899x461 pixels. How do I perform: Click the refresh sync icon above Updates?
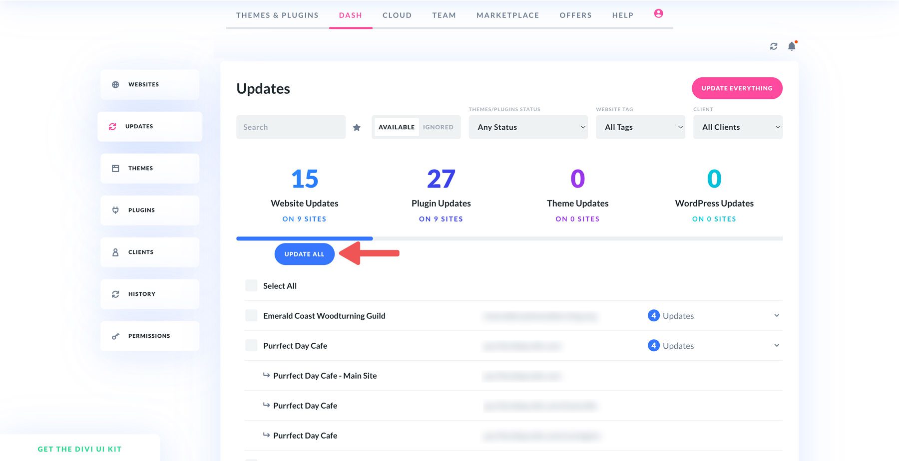[774, 46]
